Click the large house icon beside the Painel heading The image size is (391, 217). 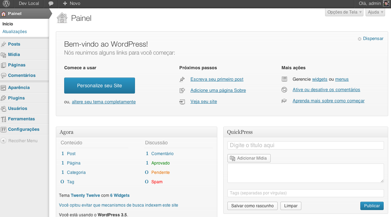point(62,18)
